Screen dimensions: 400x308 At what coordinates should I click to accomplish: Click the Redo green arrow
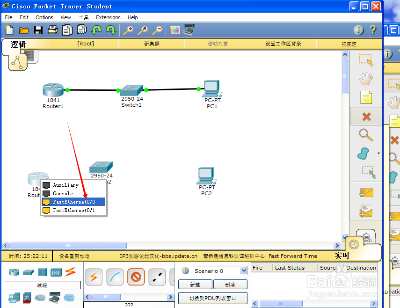click(111, 30)
